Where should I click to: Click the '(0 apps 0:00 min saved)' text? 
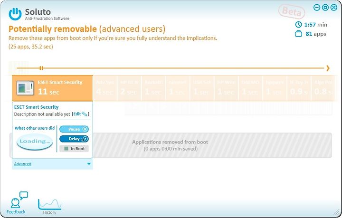tap(171, 149)
